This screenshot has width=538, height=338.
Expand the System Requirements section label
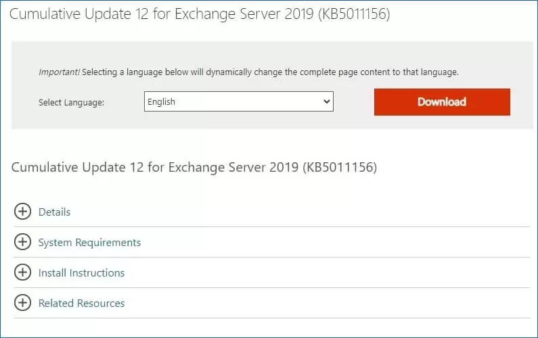click(x=89, y=242)
